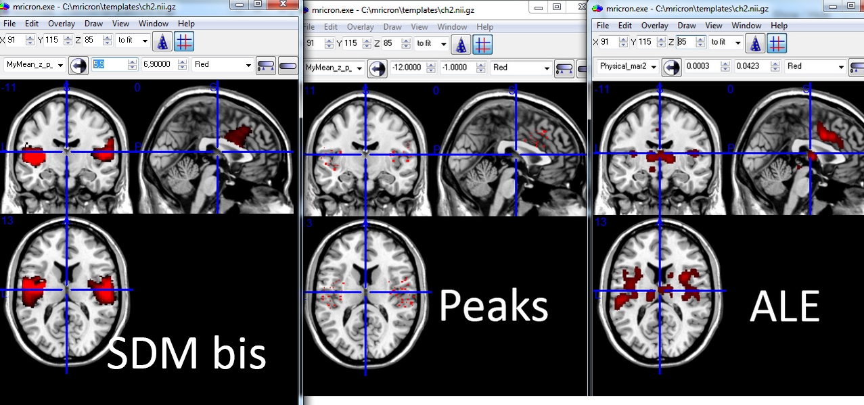The image size is (864, 405).
Task: Open the File menu in ALE window
Action: 603,26
